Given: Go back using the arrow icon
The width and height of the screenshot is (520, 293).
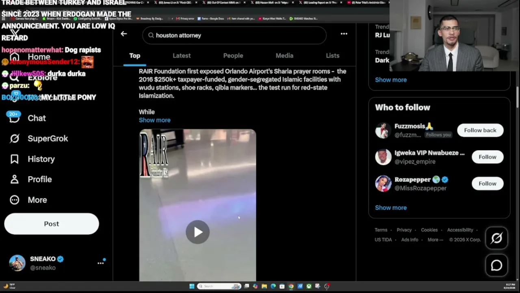Looking at the screenshot, I should pos(124,34).
